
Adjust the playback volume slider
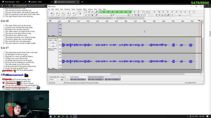click(x=122, y=15)
